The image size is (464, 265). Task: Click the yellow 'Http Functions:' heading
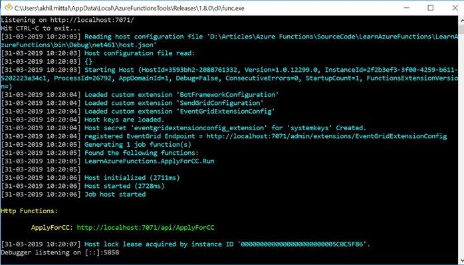29,211
